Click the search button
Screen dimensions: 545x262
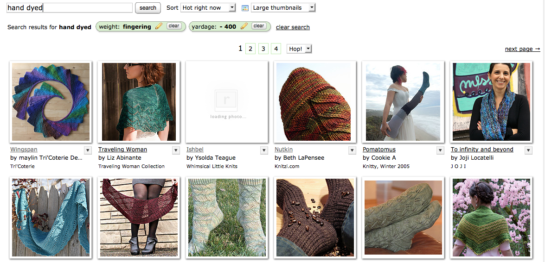coord(147,7)
